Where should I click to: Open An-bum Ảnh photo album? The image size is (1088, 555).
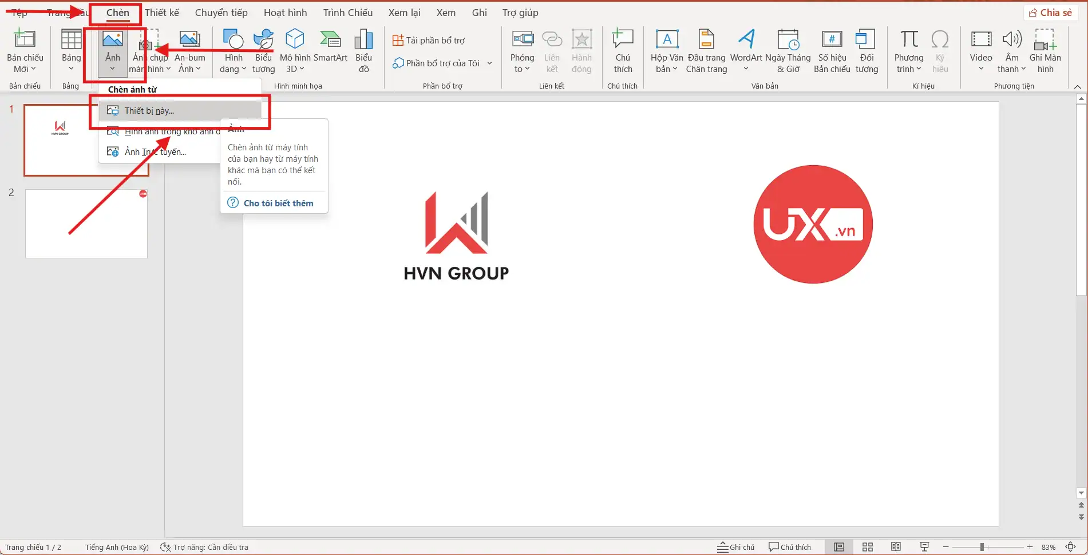[x=189, y=50]
